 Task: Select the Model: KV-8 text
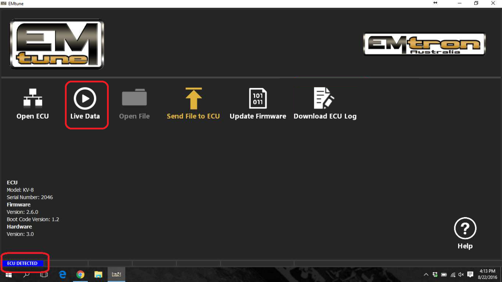click(20, 190)
